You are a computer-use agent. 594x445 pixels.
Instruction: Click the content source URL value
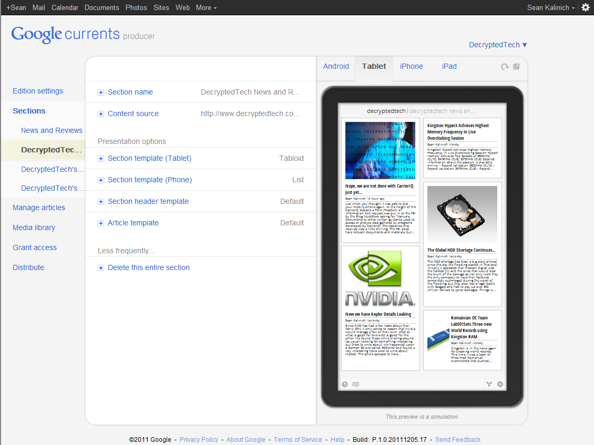(x=250, y=113)
